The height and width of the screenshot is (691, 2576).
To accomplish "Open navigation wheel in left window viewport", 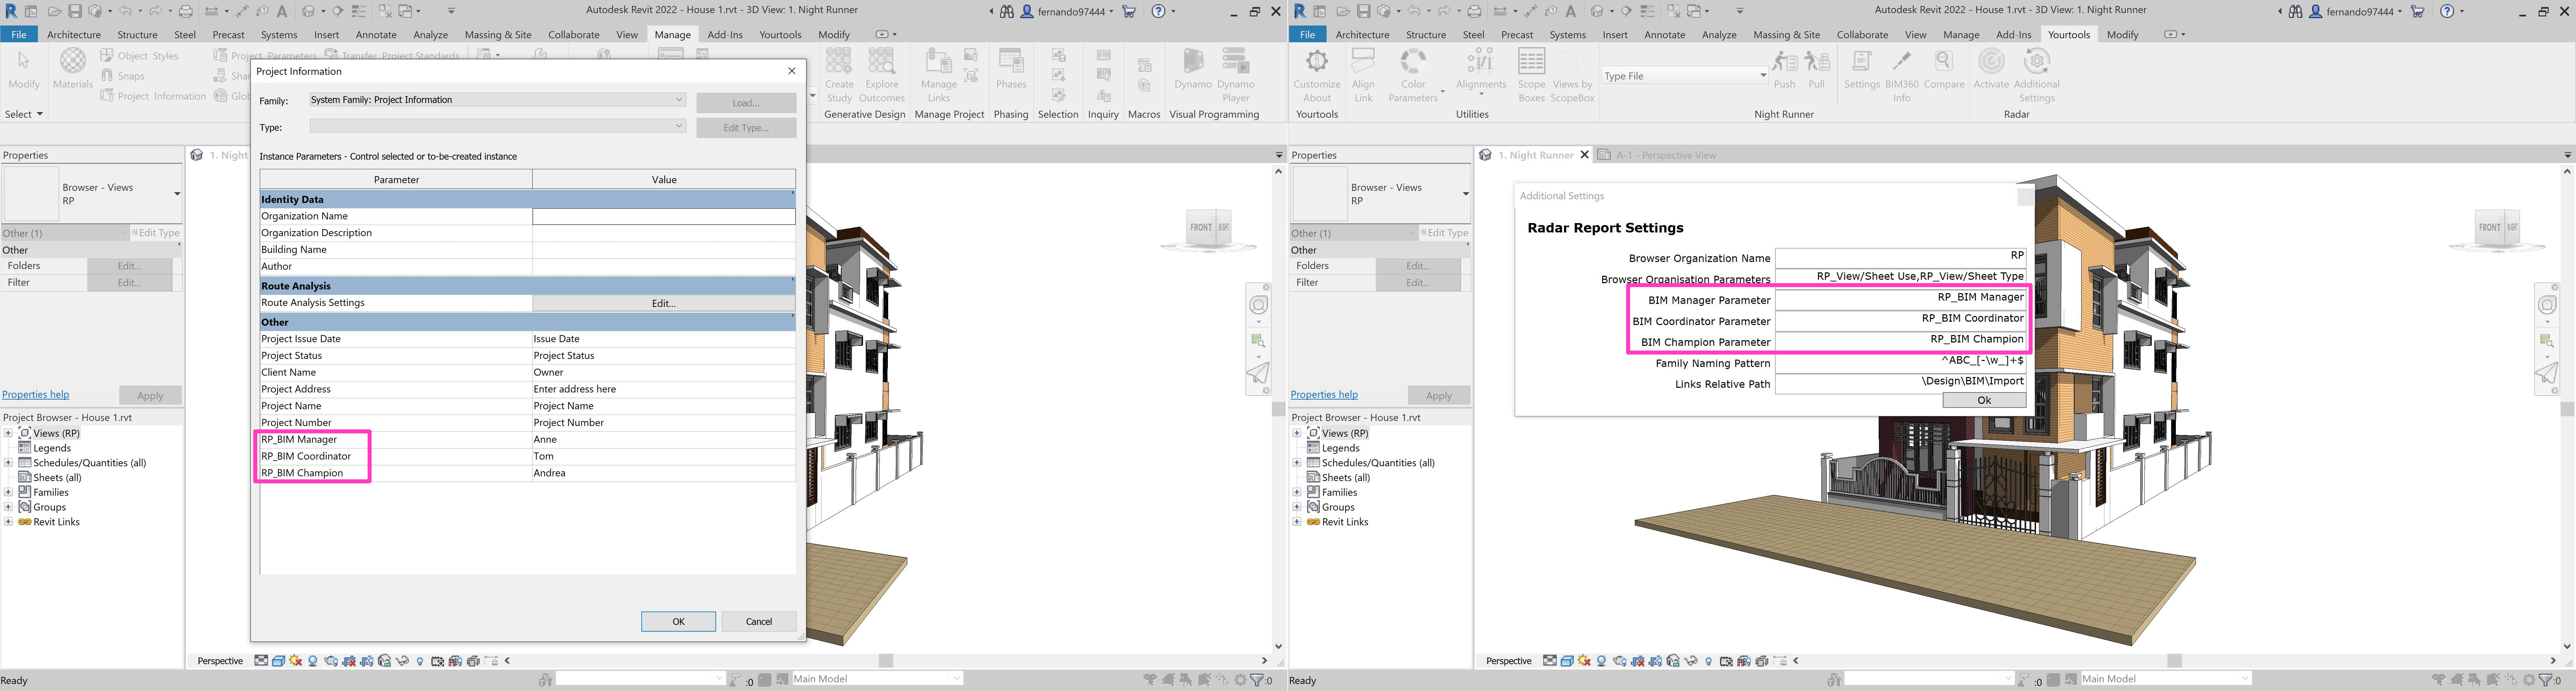I will pyautogui.click(x=1258, y=305).
